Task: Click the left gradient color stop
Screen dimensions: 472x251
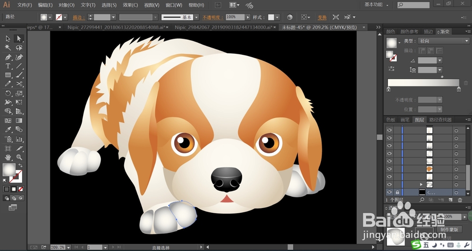Action: [388, 89]
